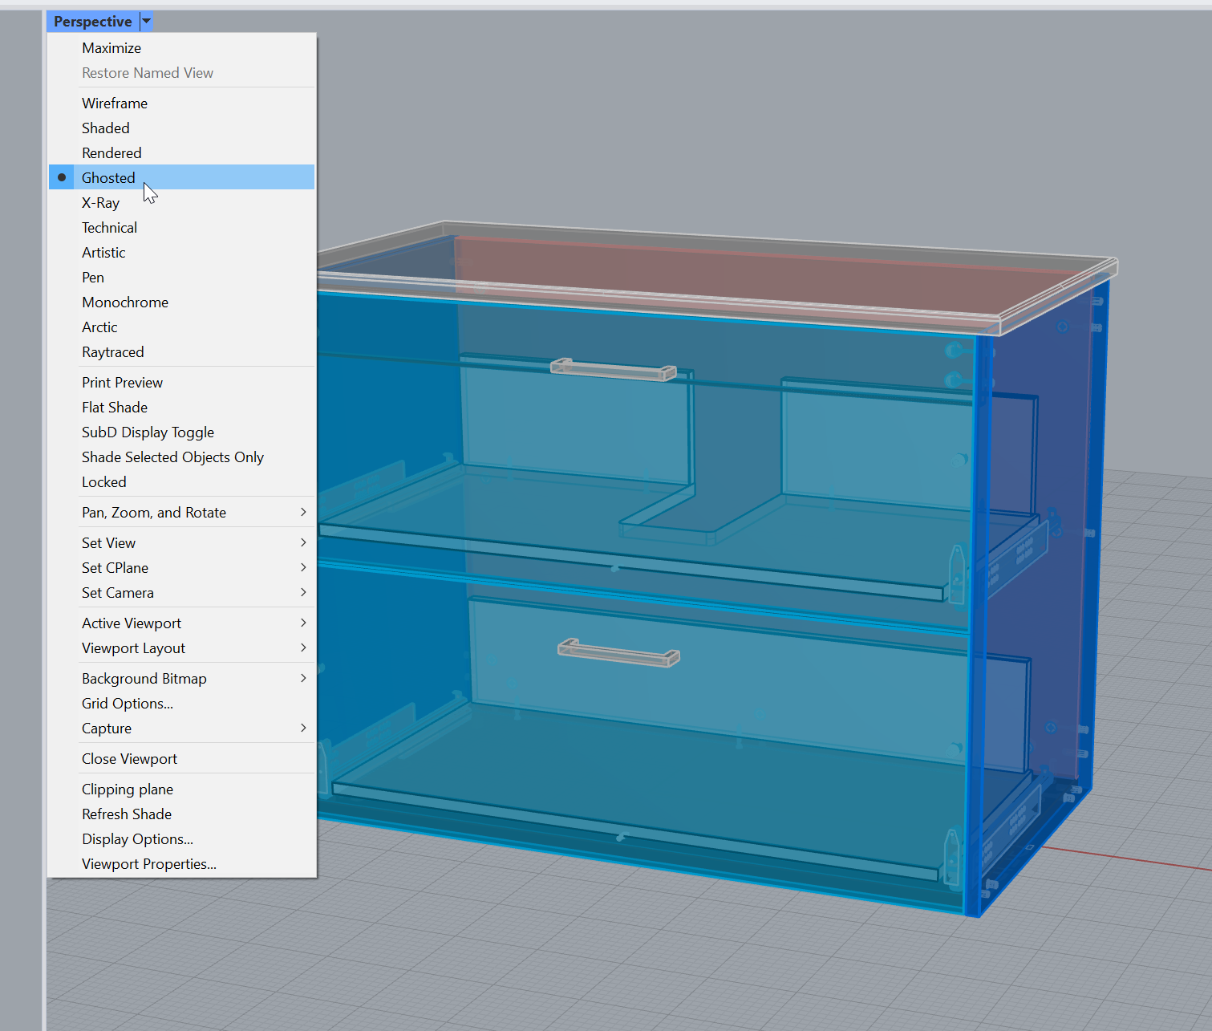Click the upper drawer handle in model
This screenshot has height=1031, width=1212.
tap(614, 369)
